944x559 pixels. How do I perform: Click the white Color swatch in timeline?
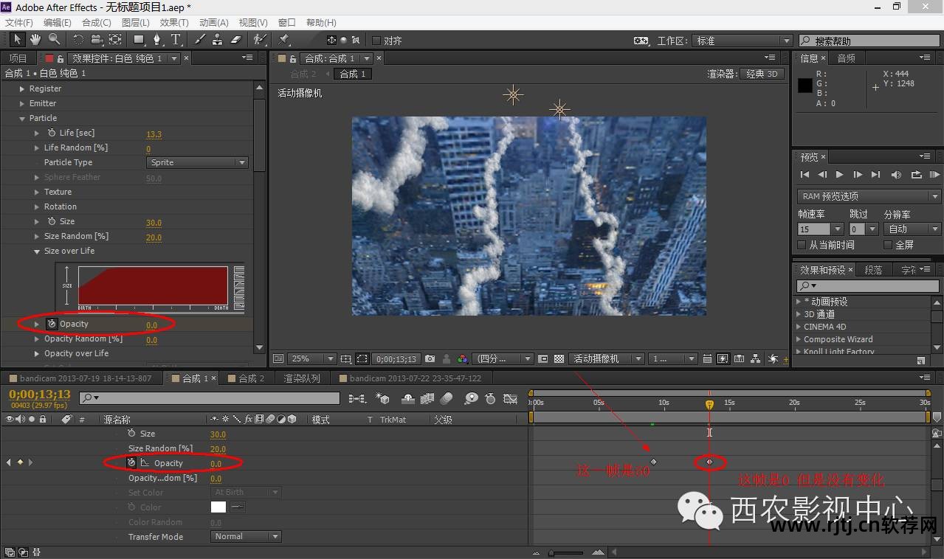click(x=218, y=507)
